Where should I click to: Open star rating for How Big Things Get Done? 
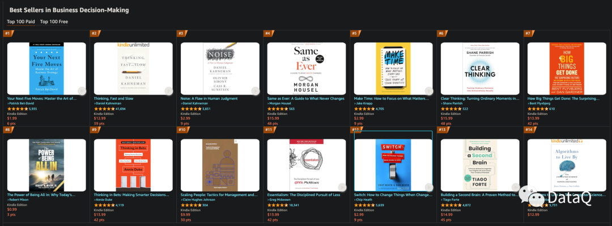click(x=537, y=109)
